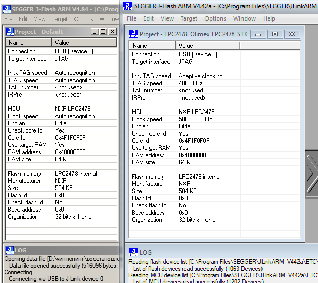Click the Value column header in Project - Default
The width and height of the screenshot is (318, 283).
[x=62, y=43]
